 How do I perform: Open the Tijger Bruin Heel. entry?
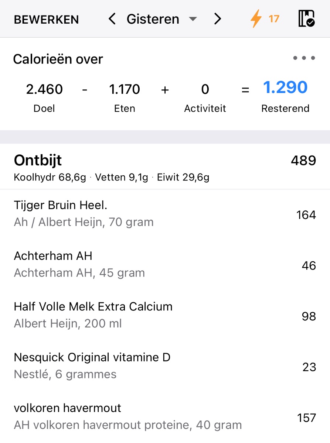coord(84,214)
